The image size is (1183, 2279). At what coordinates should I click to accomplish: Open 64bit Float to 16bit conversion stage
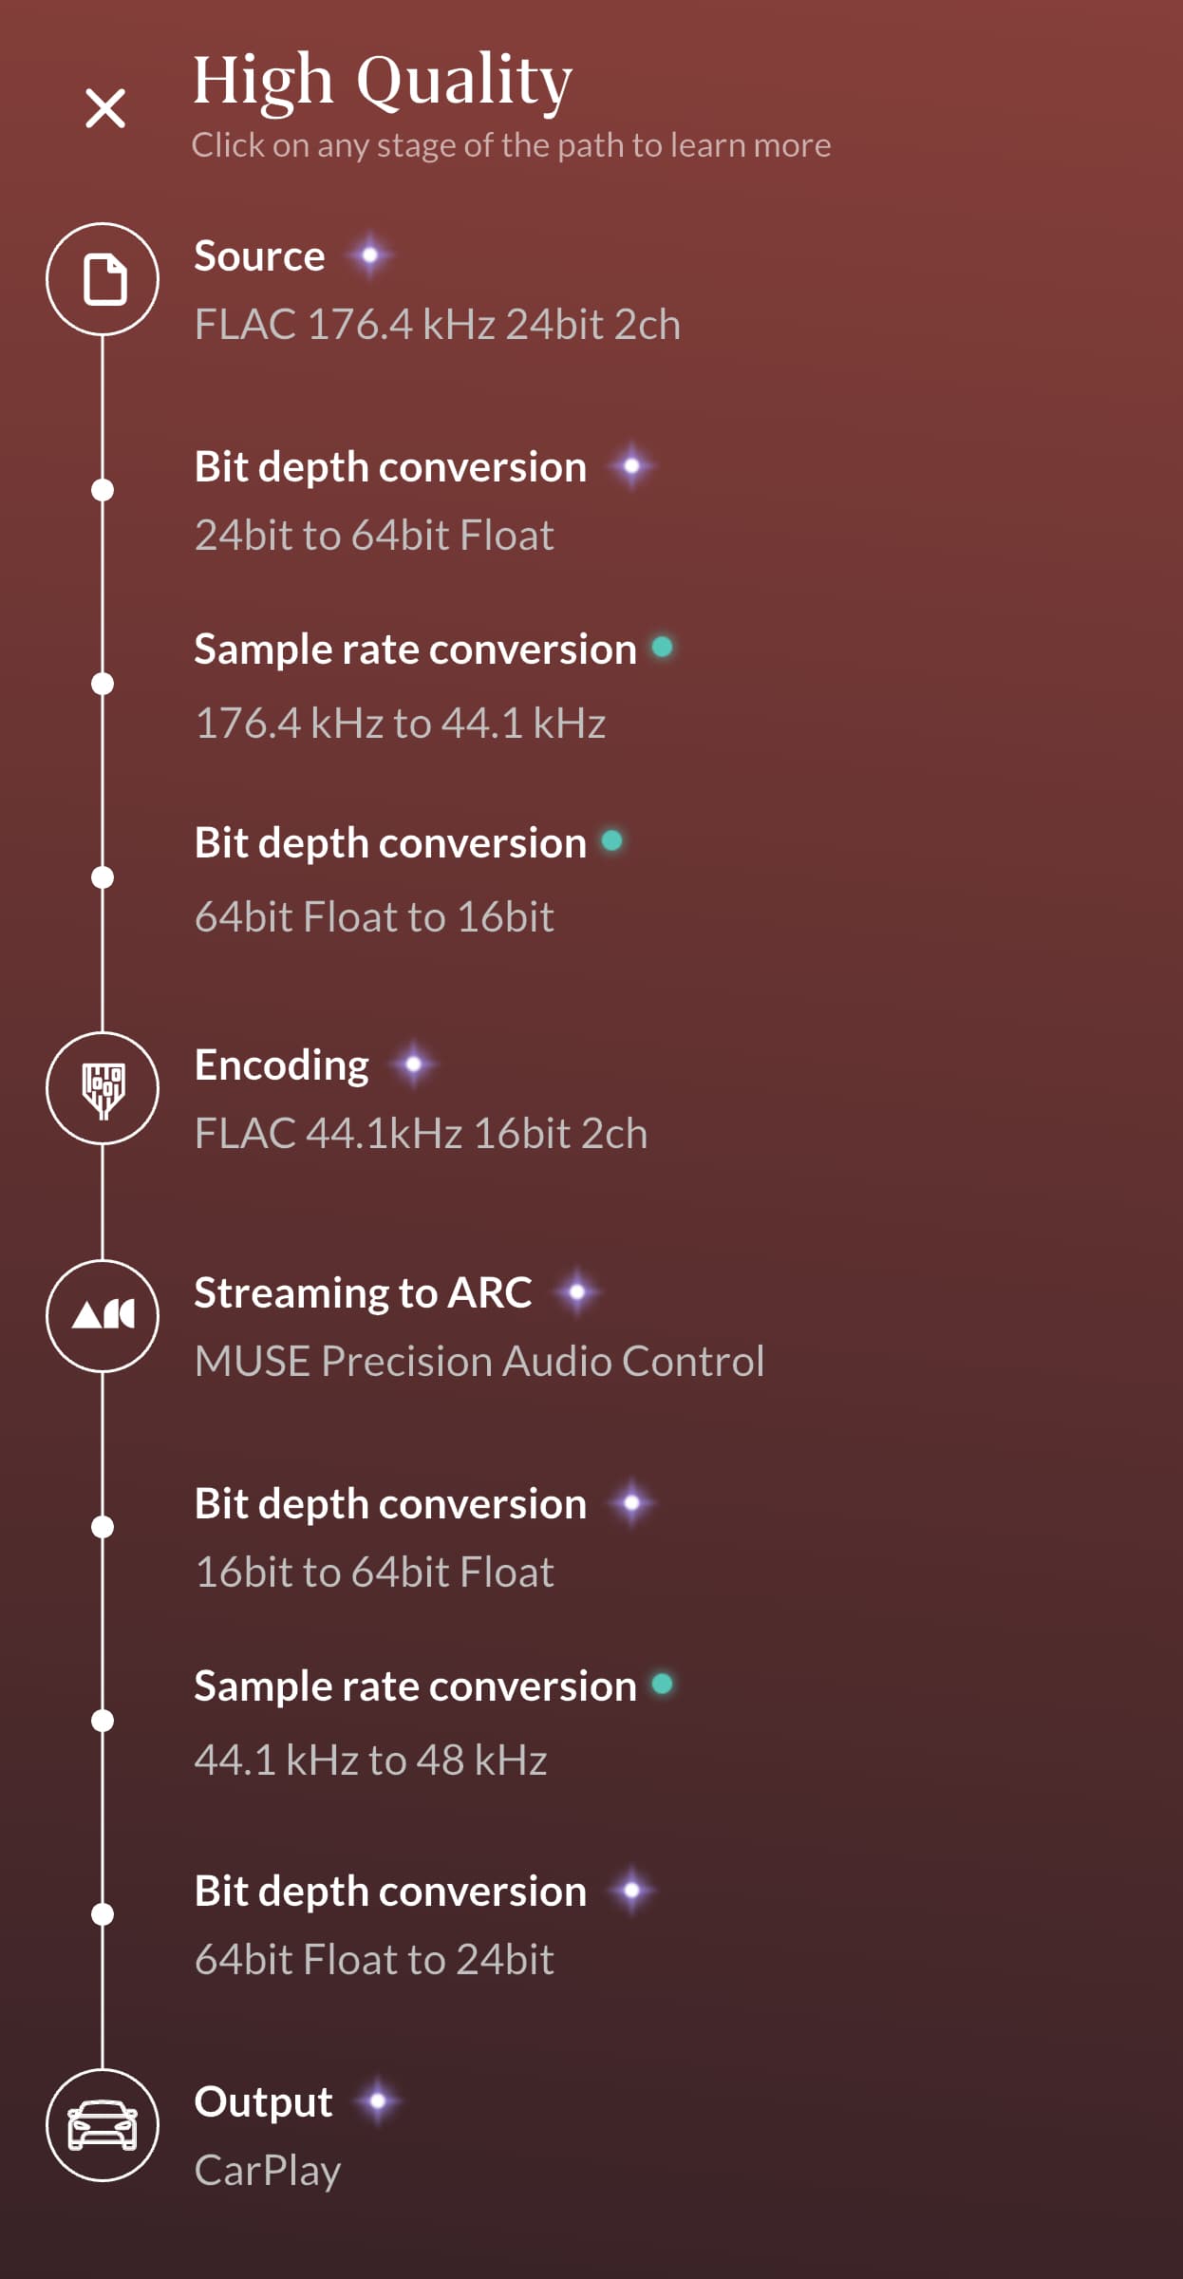[409, 879]
